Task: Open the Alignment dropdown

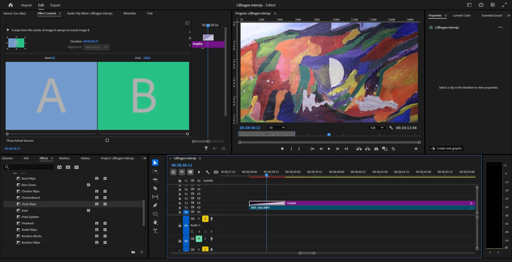Action: pyautogui.click(x=96, y=47)
